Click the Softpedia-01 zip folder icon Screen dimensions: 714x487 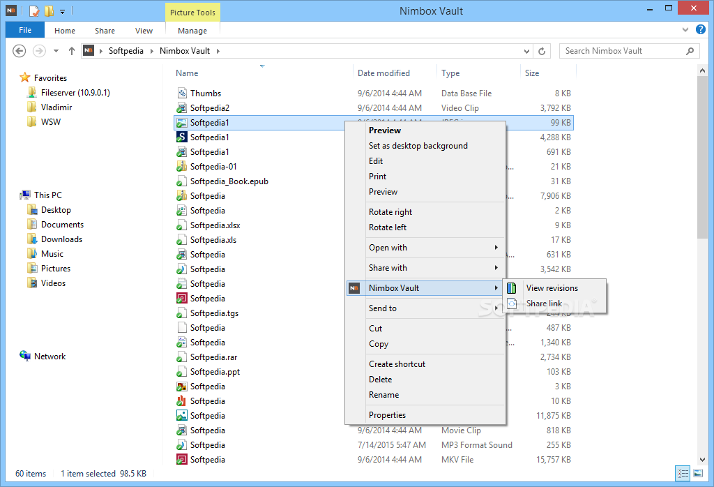pyautogui.click(x=182, y=166)
